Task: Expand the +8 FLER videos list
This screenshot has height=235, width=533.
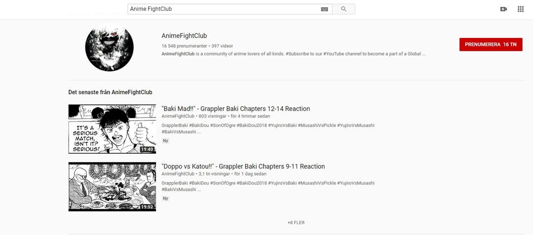Action: tap(296, 223)
